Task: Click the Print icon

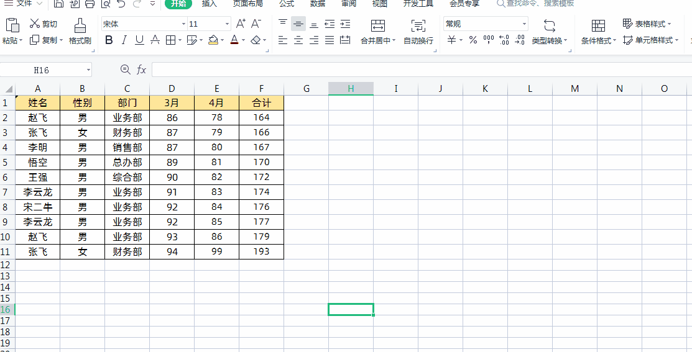Action: coord(90,4)
